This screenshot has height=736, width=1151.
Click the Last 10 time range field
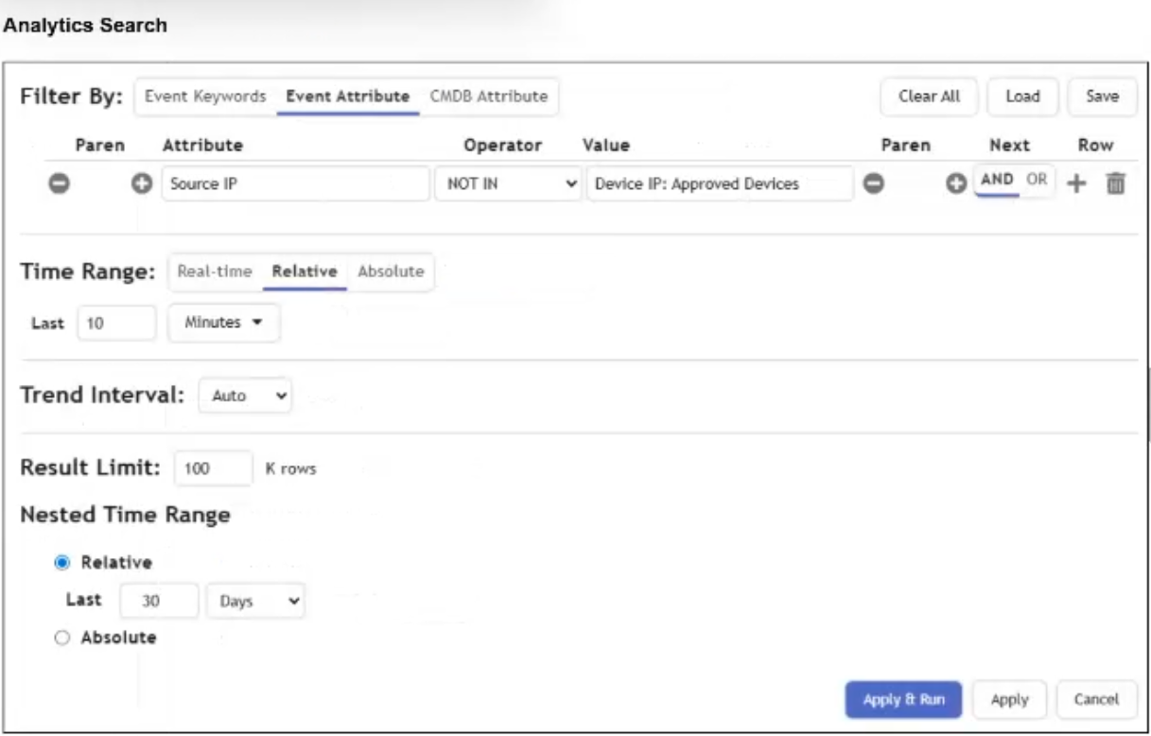[117, 323]
